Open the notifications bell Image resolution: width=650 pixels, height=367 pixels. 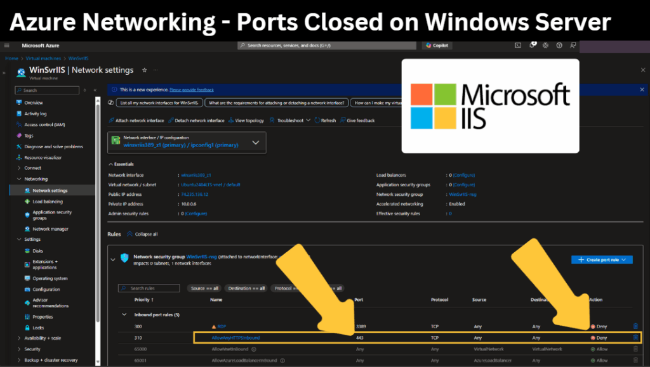(533, 45)
